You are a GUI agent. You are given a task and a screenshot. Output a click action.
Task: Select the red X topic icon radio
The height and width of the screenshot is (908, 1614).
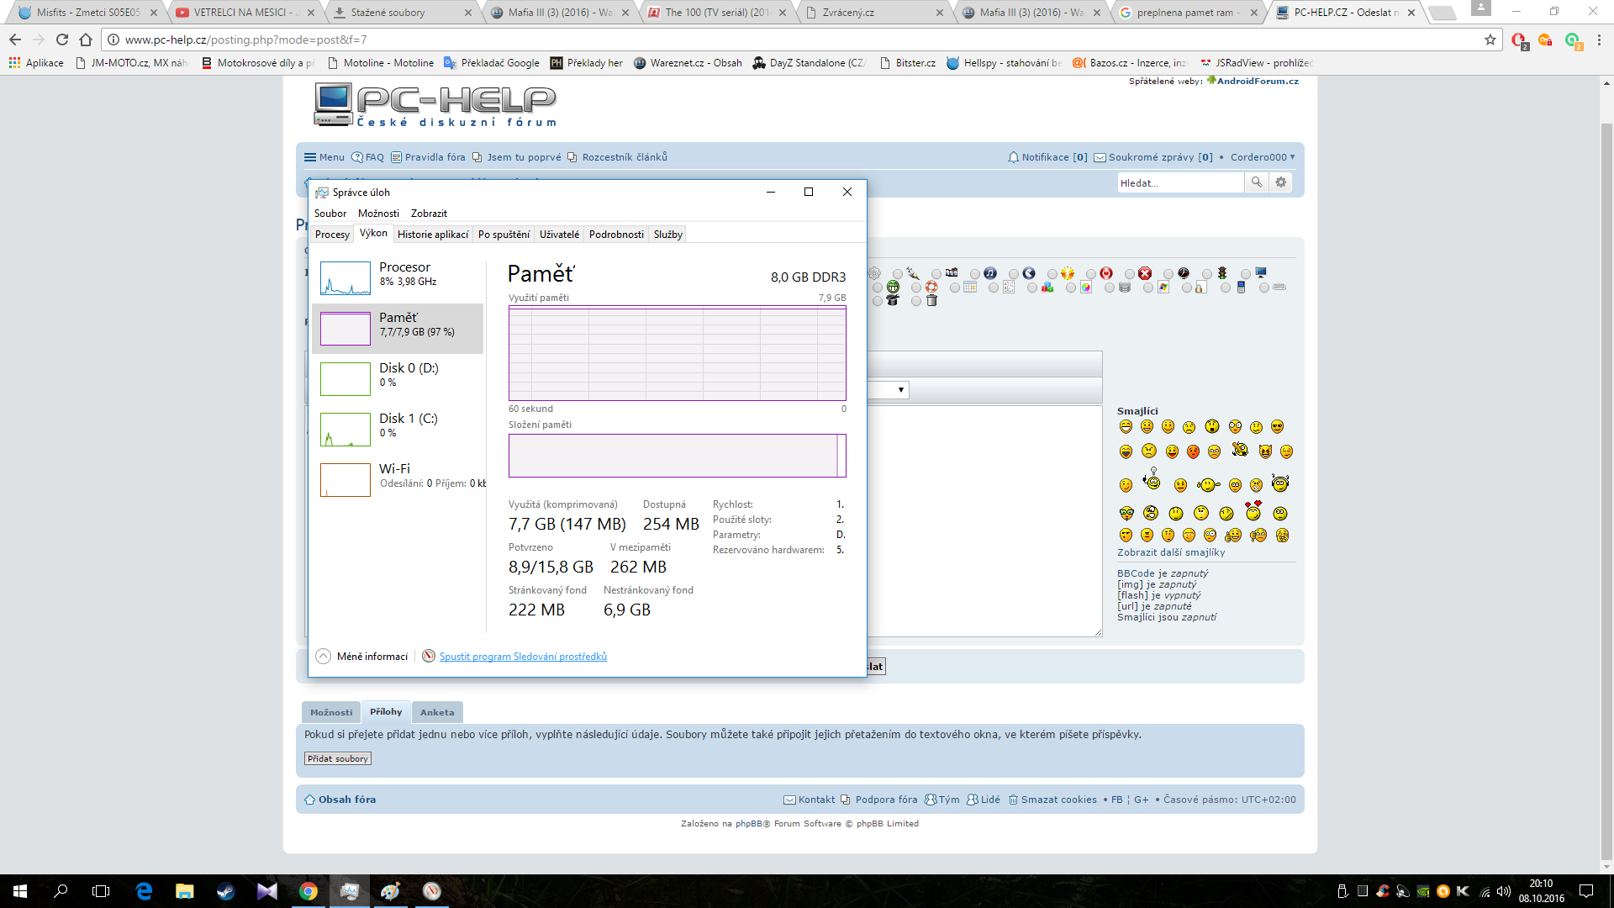point(1130,274)
